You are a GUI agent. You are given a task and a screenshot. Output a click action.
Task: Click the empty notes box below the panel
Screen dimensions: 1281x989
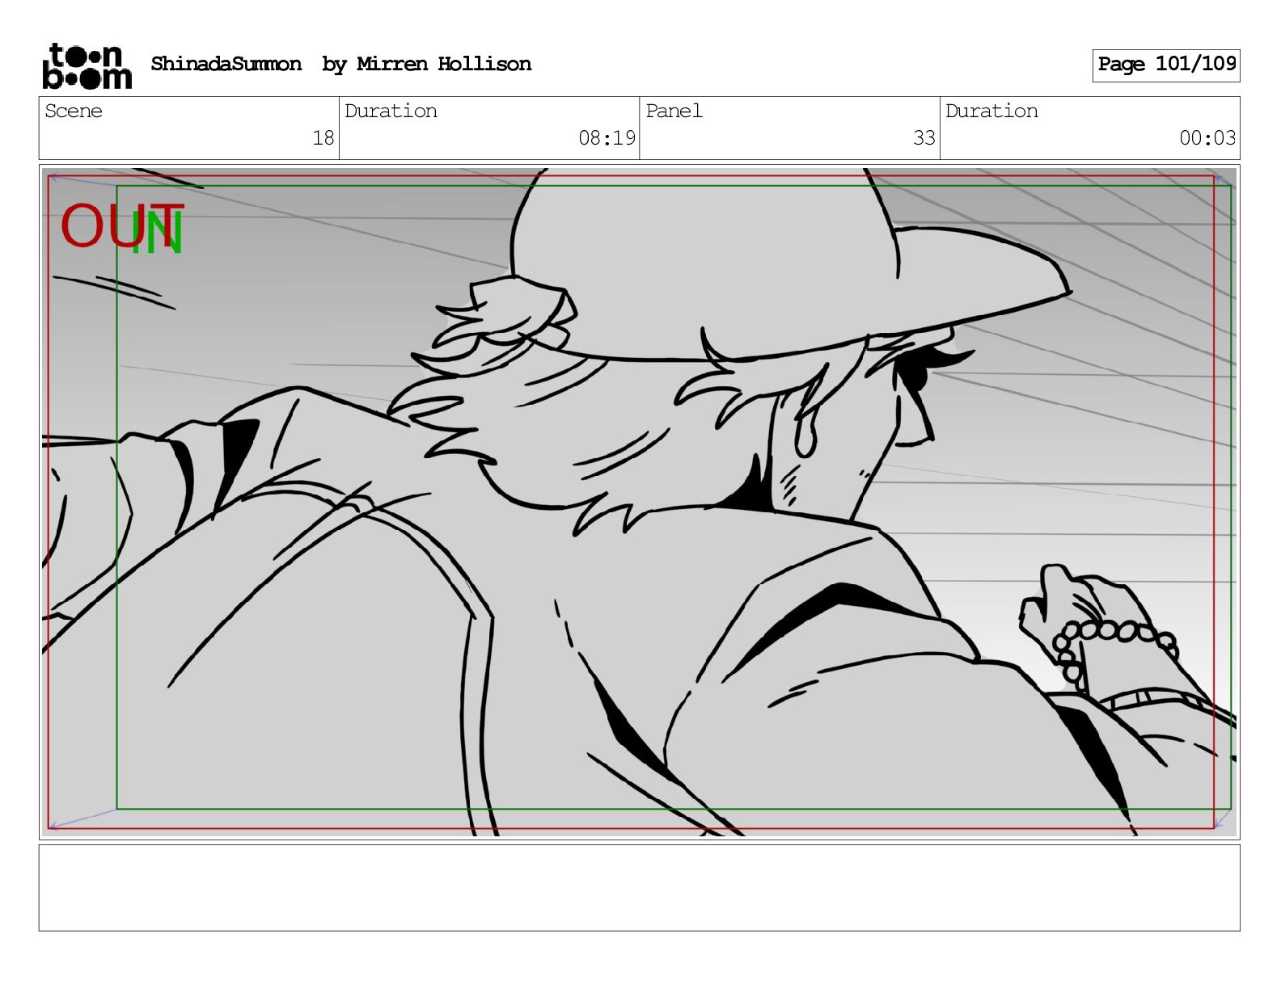point(639,888)
